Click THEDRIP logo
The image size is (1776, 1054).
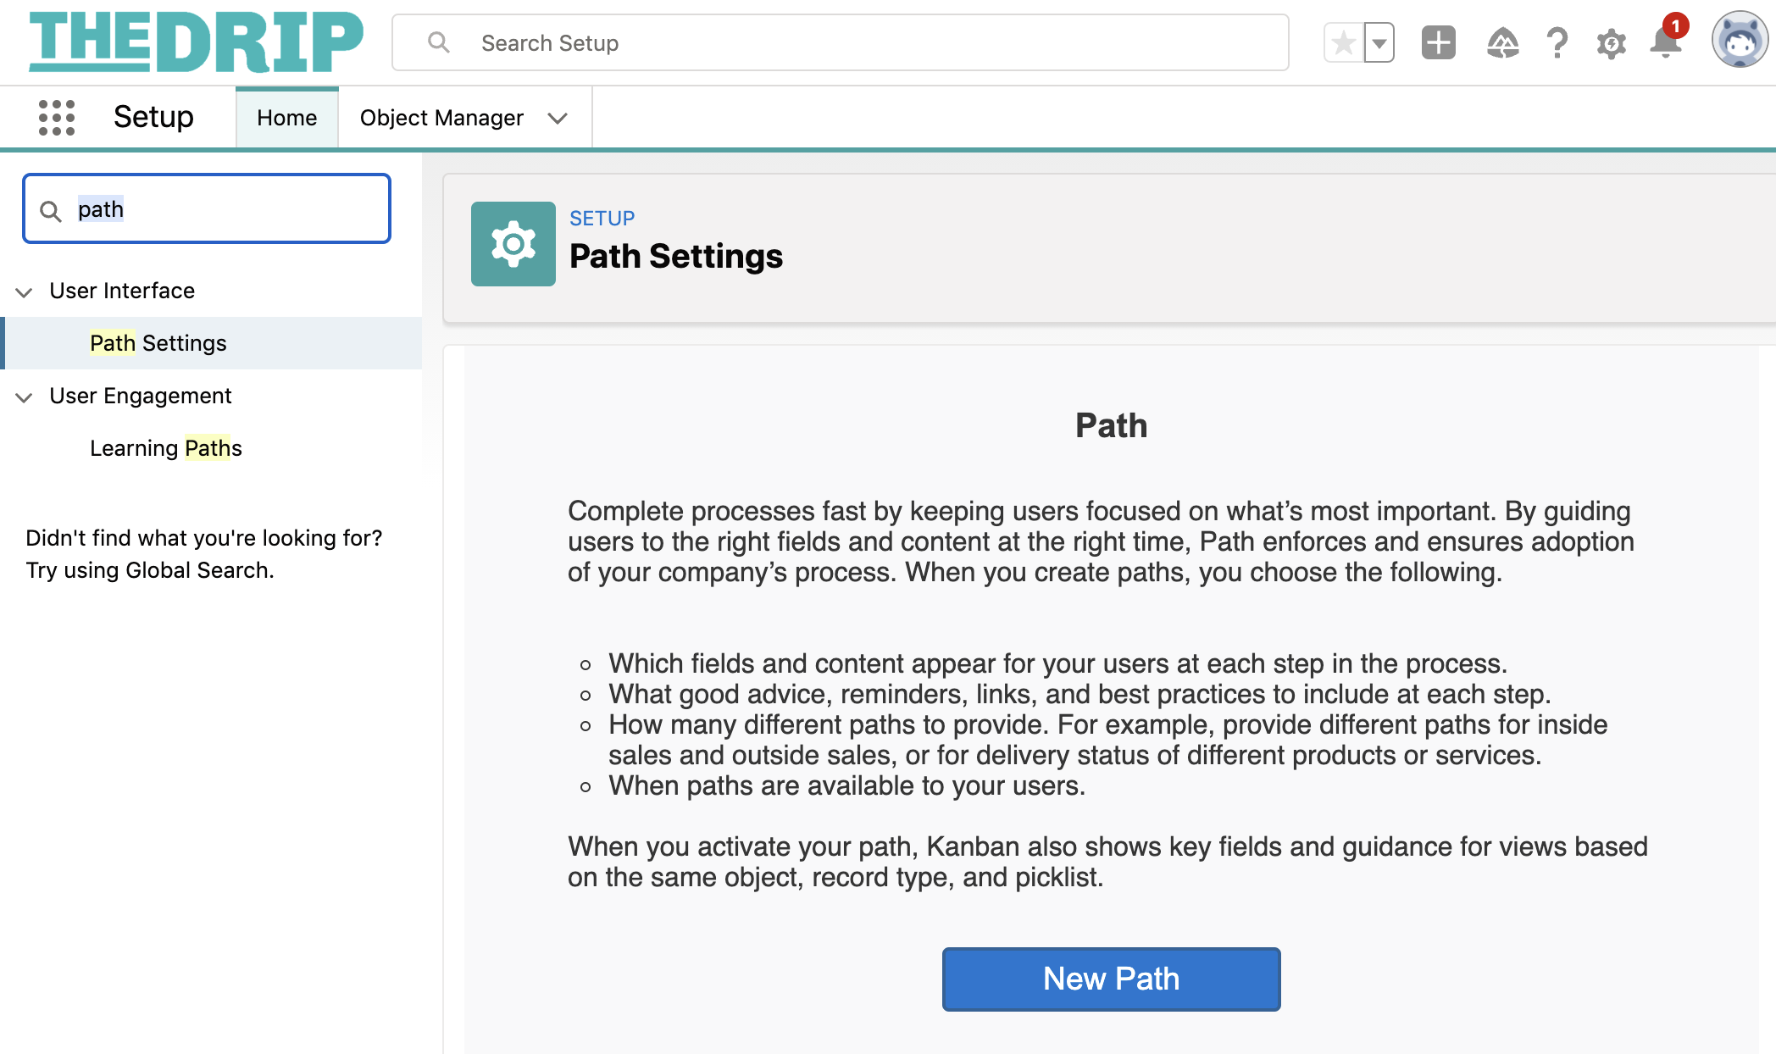click(196, 42)
